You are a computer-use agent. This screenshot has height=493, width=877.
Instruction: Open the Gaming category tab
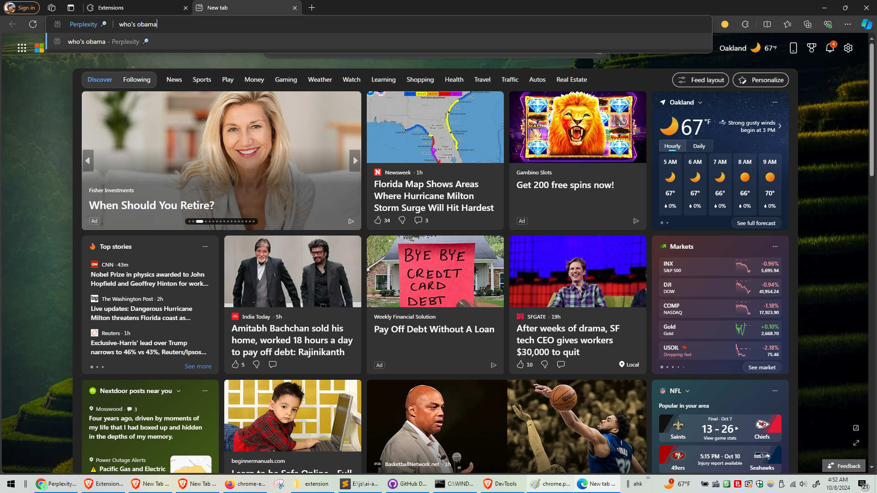[285, 79]
